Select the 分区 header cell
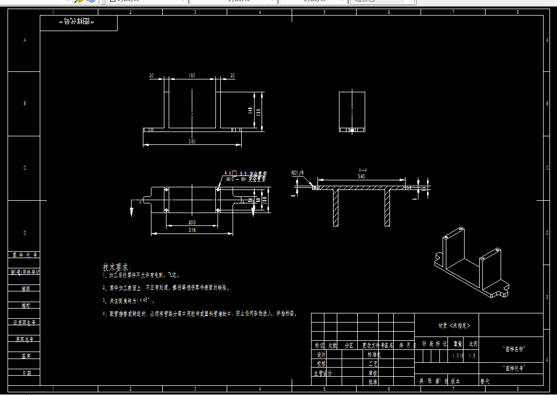 [349, 345]
